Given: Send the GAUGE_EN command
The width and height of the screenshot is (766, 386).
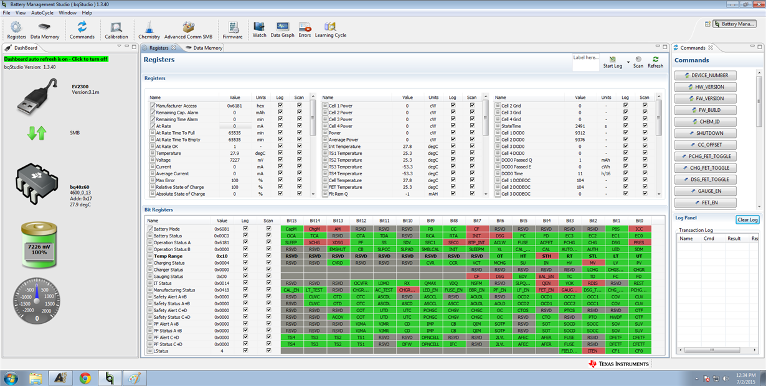Looking at the screenshot, I should [x=706, y=191].
